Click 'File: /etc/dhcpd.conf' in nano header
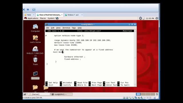The width and height of the screenshot is (183, 103). (x=89, y=31)
